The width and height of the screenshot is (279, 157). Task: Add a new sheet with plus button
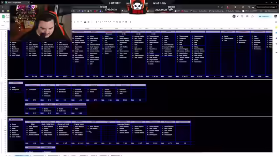pyautogui.click(x=6, y=155)
